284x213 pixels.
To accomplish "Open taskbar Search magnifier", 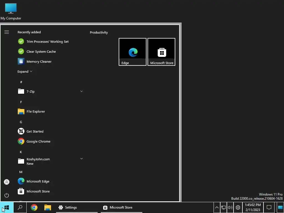I will pos(20,207).
